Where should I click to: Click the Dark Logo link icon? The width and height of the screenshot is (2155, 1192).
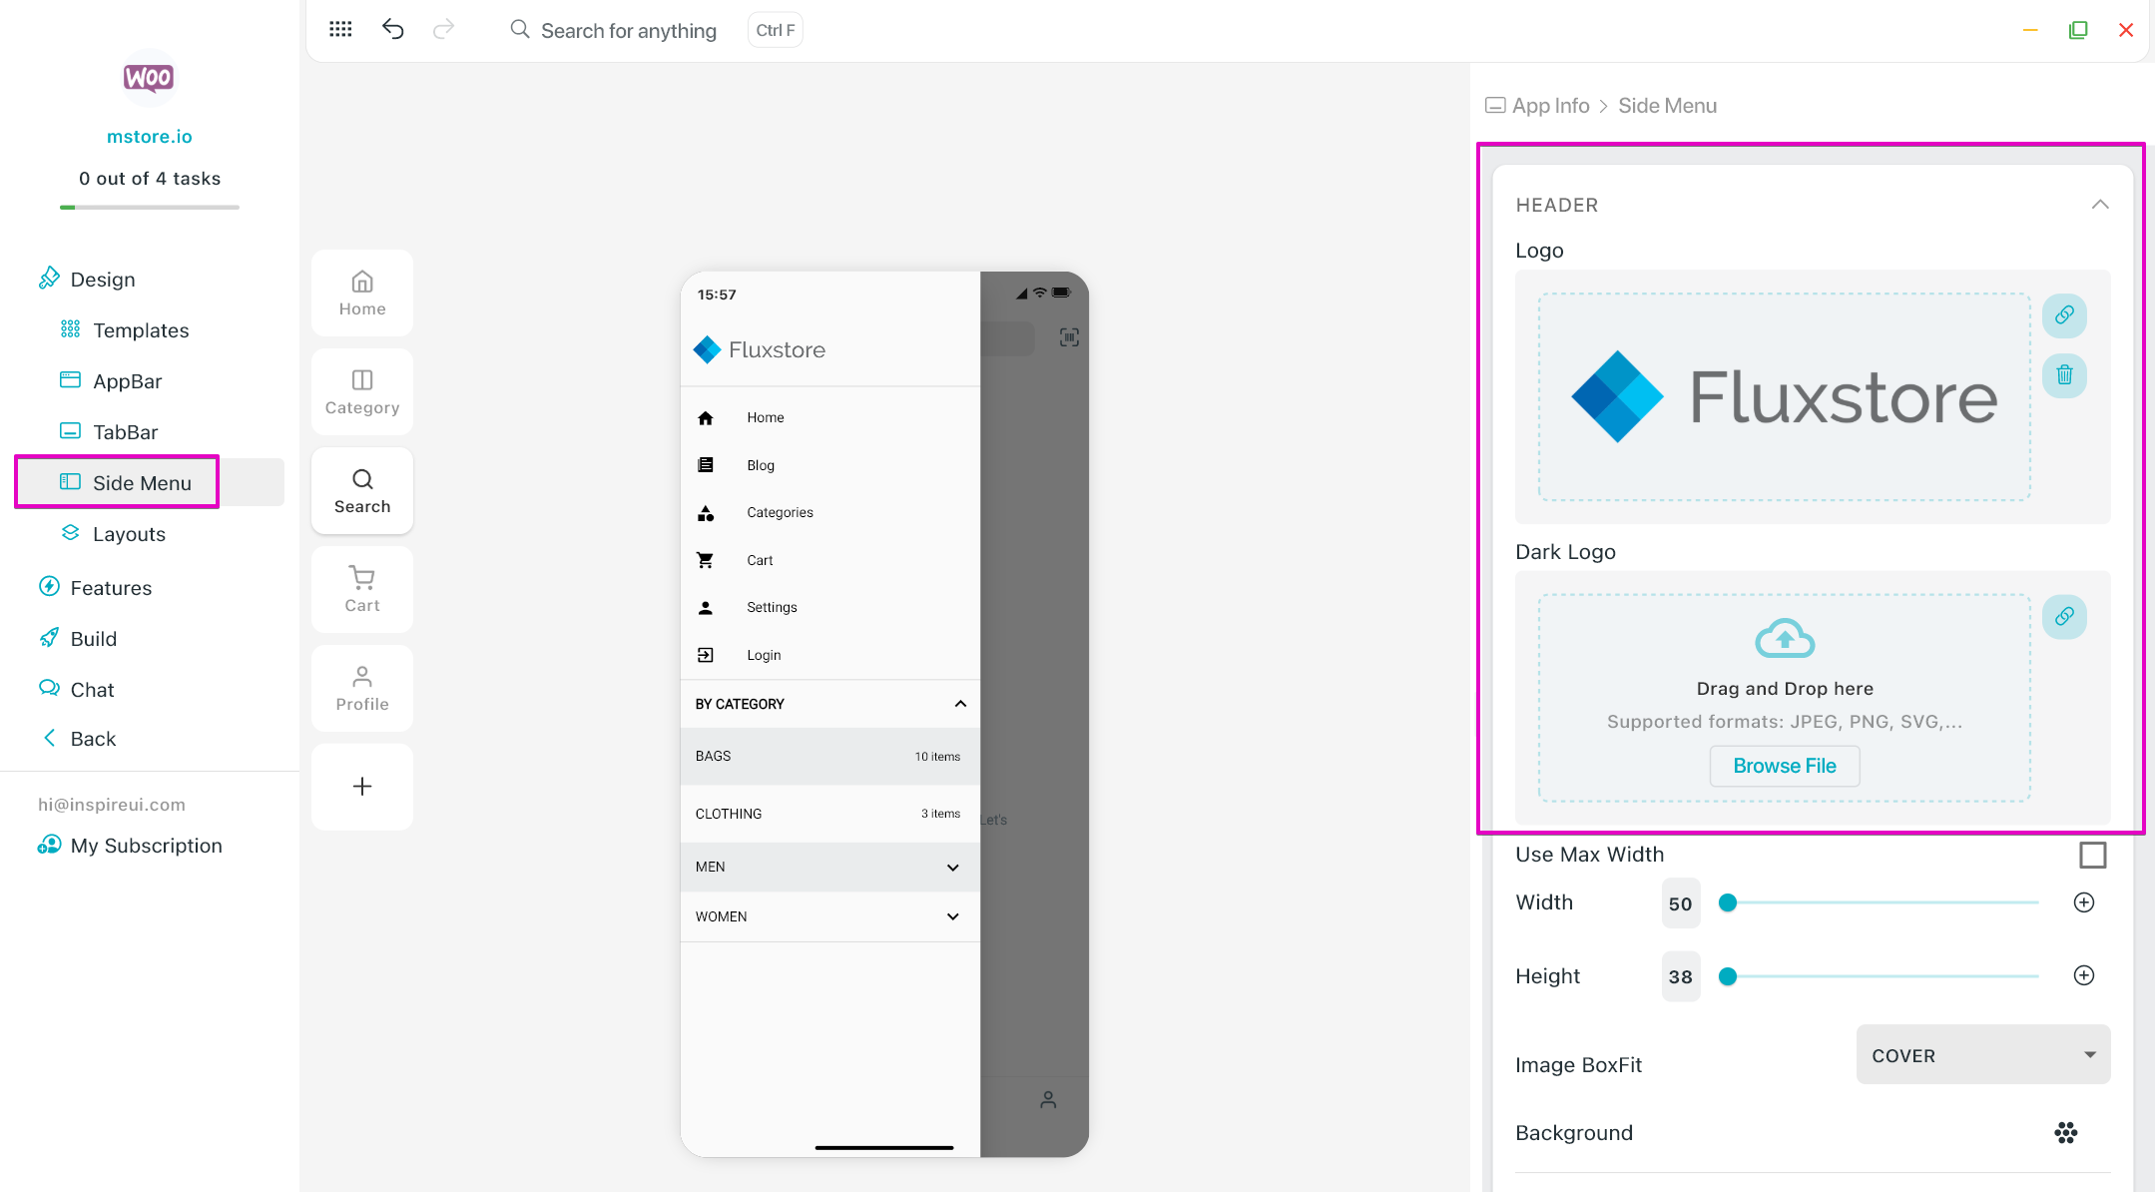pos(2064,617)
